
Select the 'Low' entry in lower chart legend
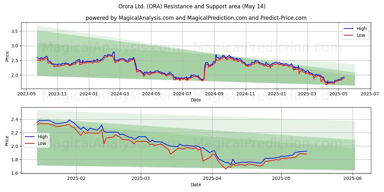(x=42, y=143)
